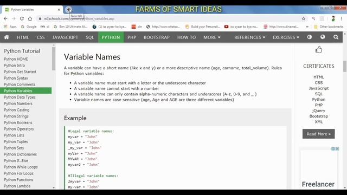The image size is (347, 195).
Task: Toggle the dark mode contrast icon
Action: 310,37
